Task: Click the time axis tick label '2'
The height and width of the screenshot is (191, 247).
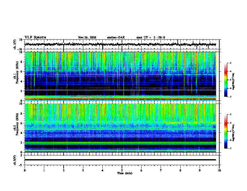Action: pos(64,170)
